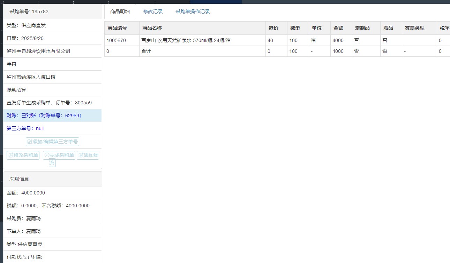
Task: Click the 对账 已对账 status row
Action: tap(44, 115)
